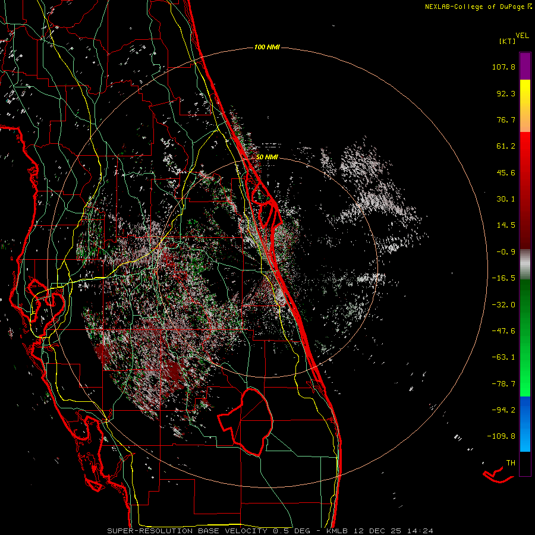Click the VEL legend title

click(522, 36)
